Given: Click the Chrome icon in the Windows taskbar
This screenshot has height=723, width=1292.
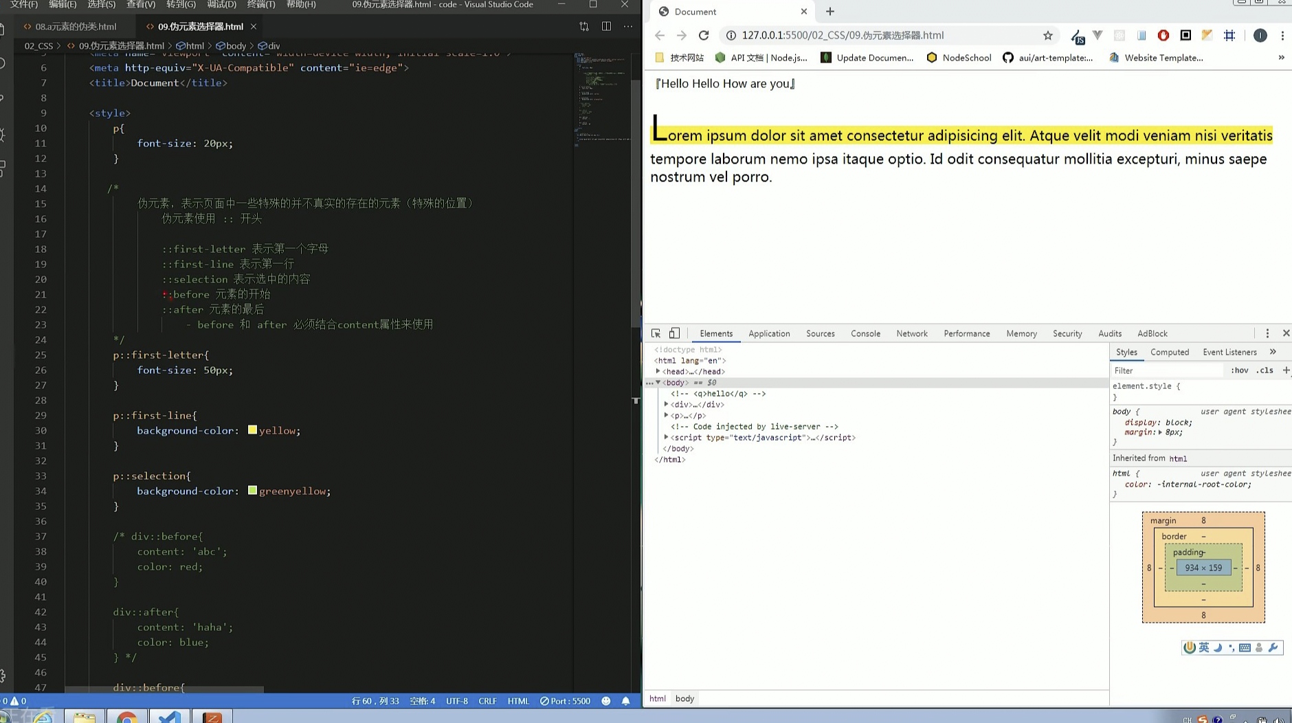Looking at the screenshot, I should tap(126, 718).
